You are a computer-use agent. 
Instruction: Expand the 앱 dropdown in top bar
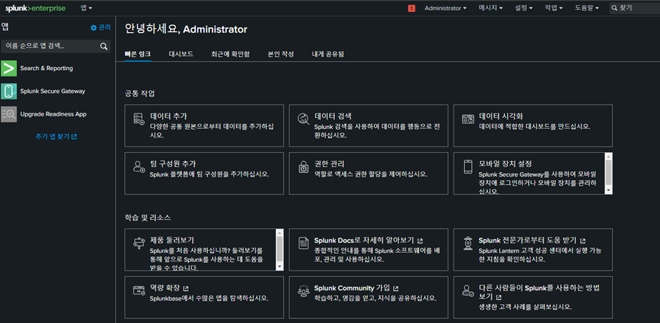86,8
